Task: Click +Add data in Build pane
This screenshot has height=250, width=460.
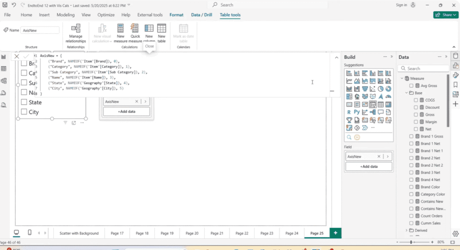Action: [x=369, y=166]
